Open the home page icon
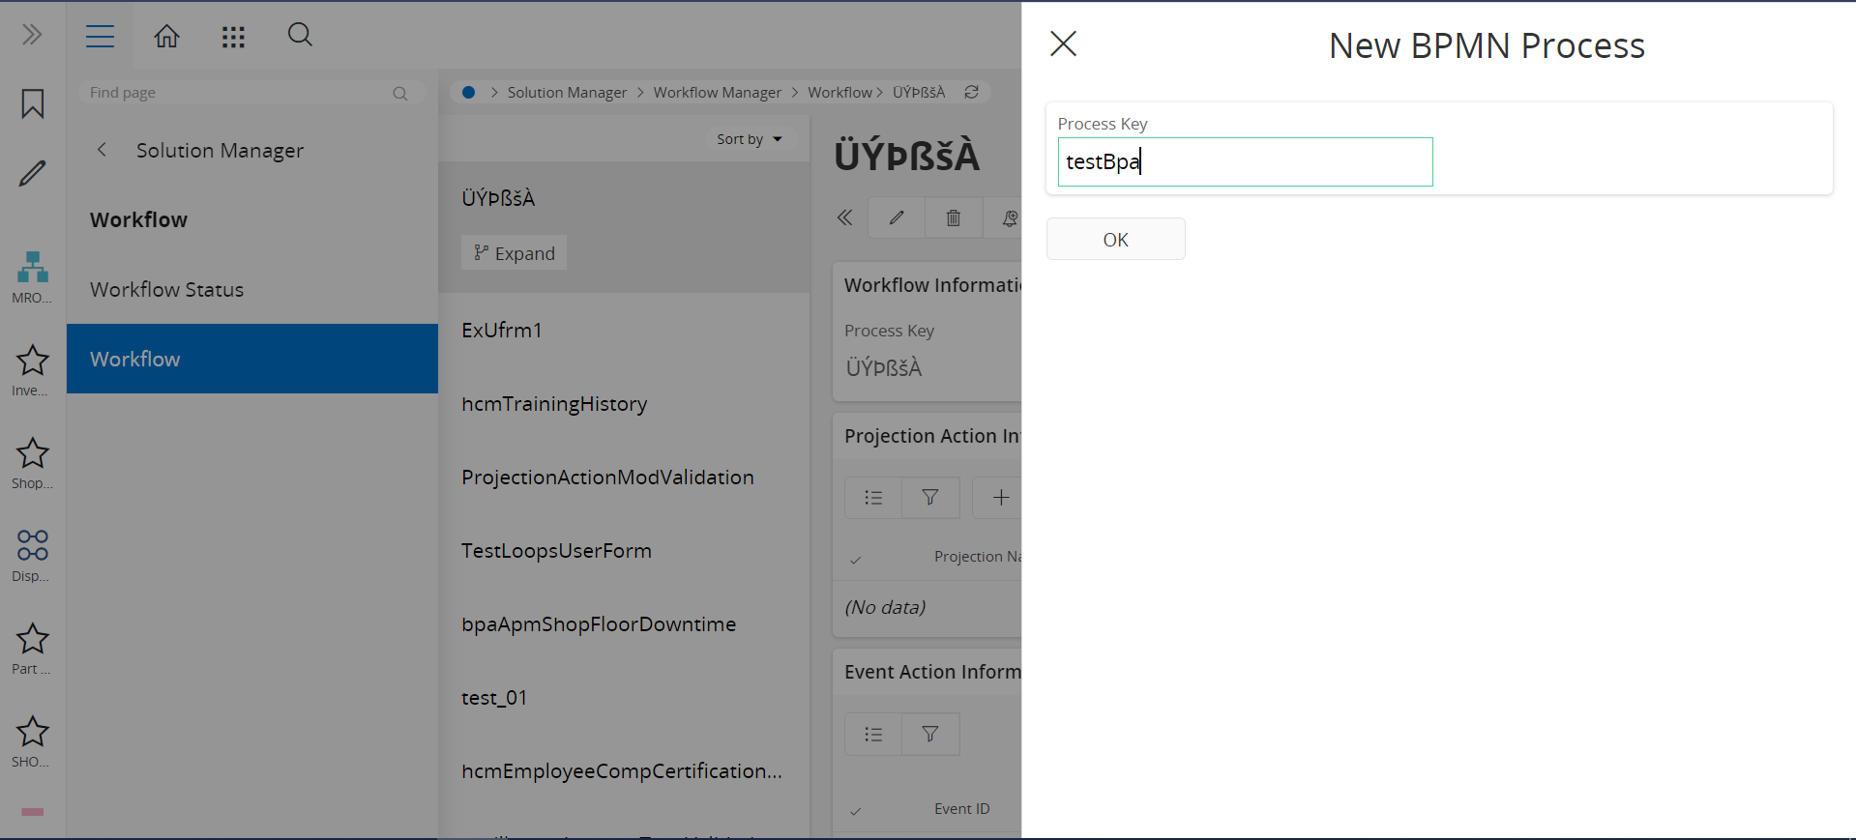The height and width of the screenshot is (840, 1856). [166, 37]
